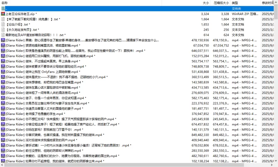Image resolution: width=278 pixels, height=167 pixels.
Task: Click the icon of the 1,664-byte txt file
Action: tap(3, 19)
